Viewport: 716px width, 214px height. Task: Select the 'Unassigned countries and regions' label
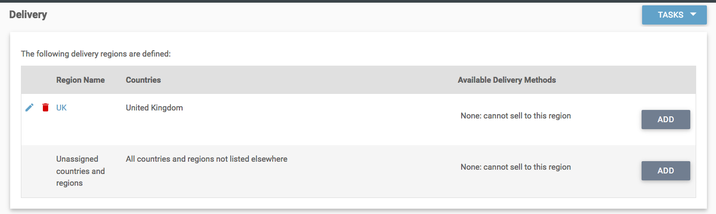80,171
